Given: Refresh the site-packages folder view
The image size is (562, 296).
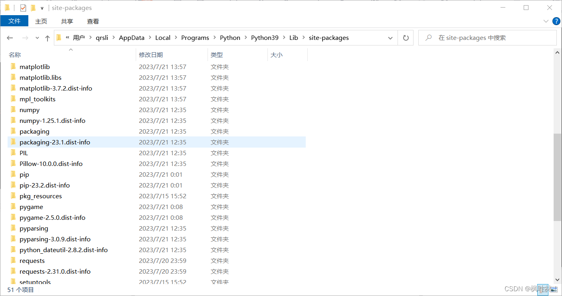Looking at the screenshot, I should pyautogui.click(x=406, y=38).
